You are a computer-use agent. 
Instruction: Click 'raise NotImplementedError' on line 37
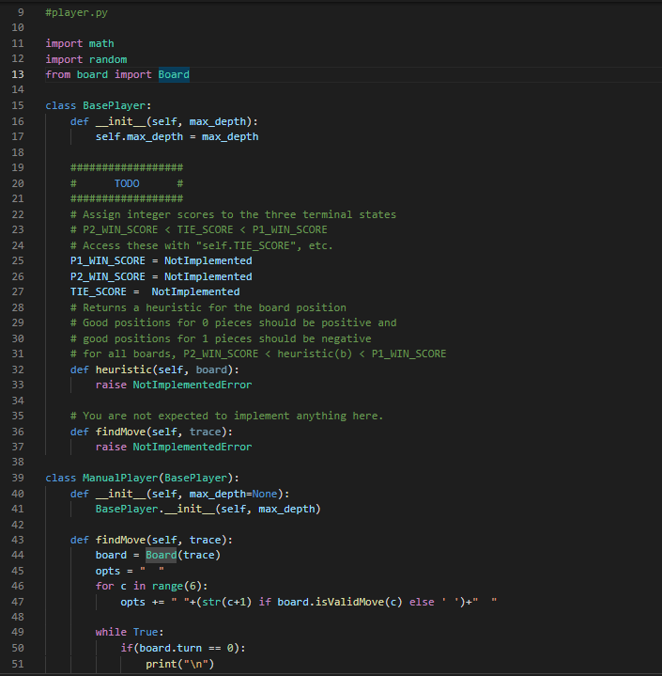point(174,448)
